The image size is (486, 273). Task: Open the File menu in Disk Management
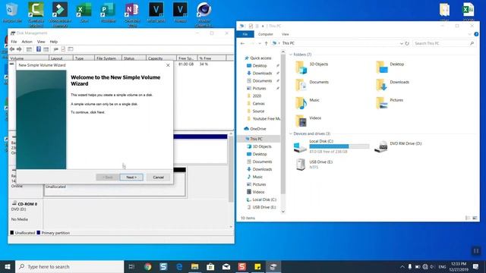pos(14,42)
